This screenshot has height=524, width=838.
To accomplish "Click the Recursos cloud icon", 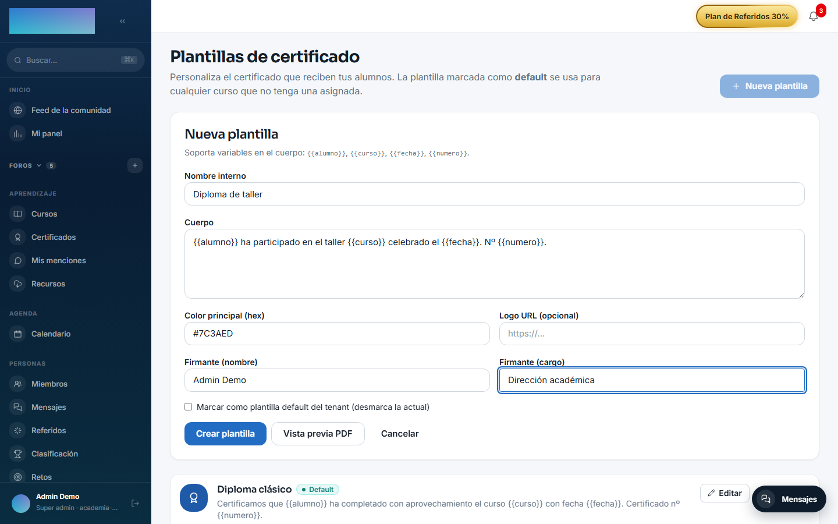I will [18, 284].
